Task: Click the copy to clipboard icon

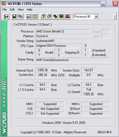Action: click(20, 16)
